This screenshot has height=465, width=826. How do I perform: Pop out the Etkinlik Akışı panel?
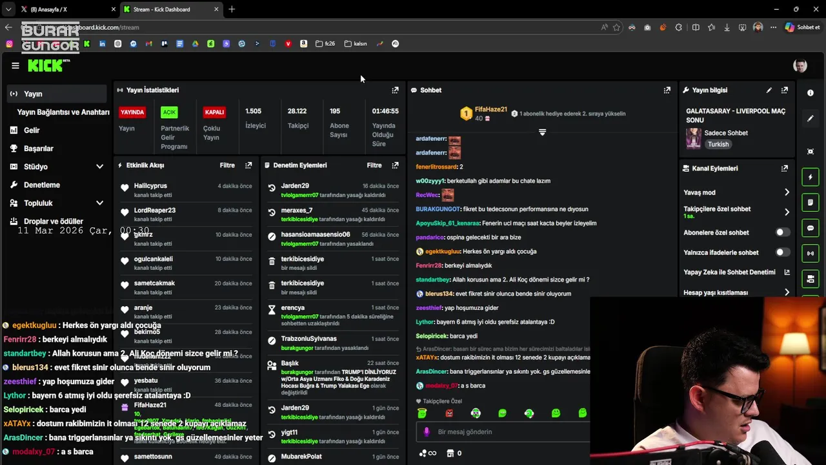pyautogui.click(x=248, y=165)
